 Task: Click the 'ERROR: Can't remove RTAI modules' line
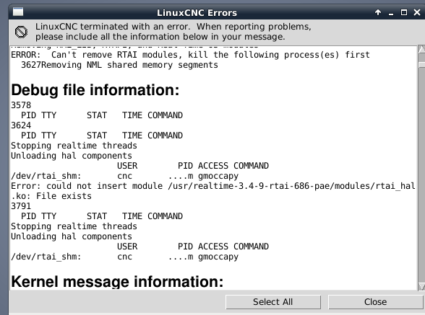point(190,55)
